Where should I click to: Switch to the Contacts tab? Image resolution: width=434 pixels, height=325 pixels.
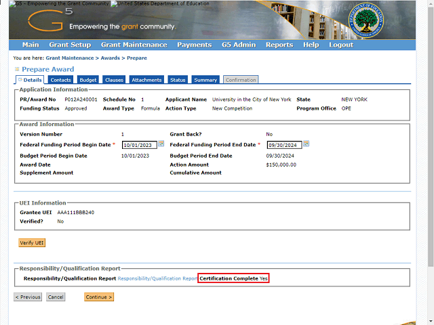coord(61,80)
